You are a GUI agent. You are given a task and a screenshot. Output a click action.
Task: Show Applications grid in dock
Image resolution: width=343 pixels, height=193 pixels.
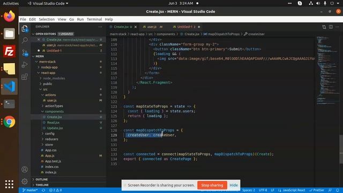pos(9,184)
